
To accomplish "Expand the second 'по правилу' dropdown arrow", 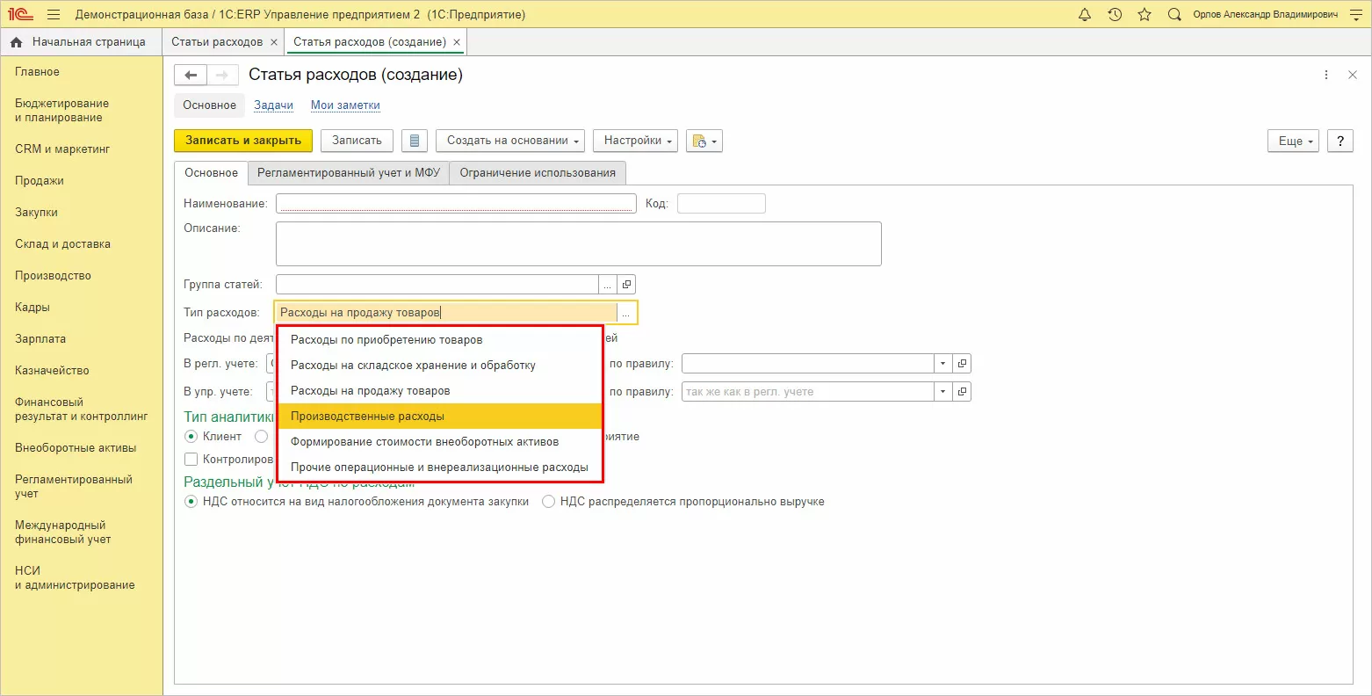I will click(943, 392).
